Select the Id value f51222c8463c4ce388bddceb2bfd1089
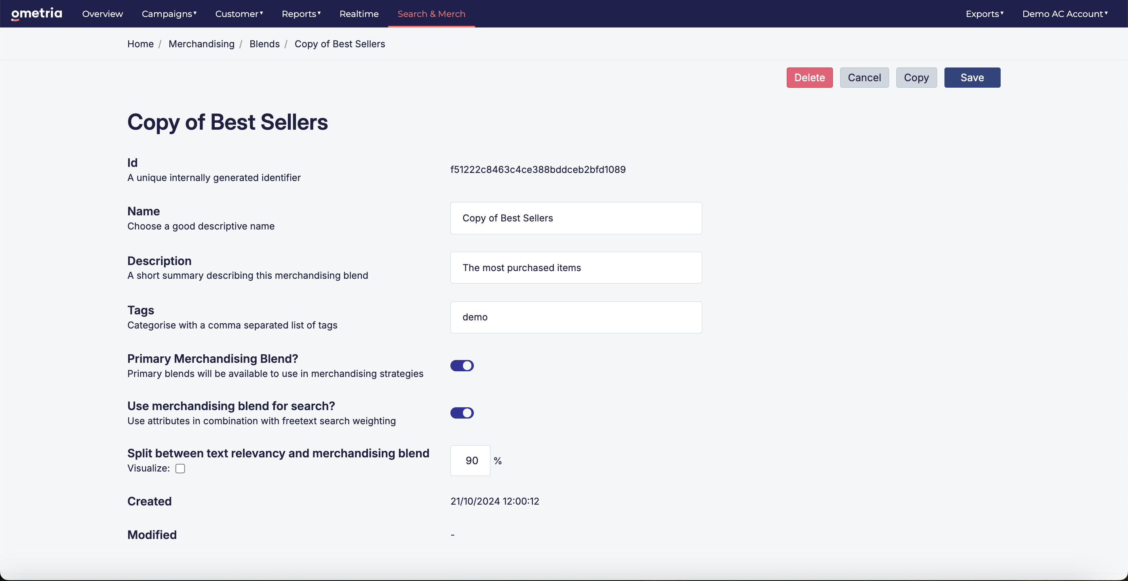 pos(538,170)
